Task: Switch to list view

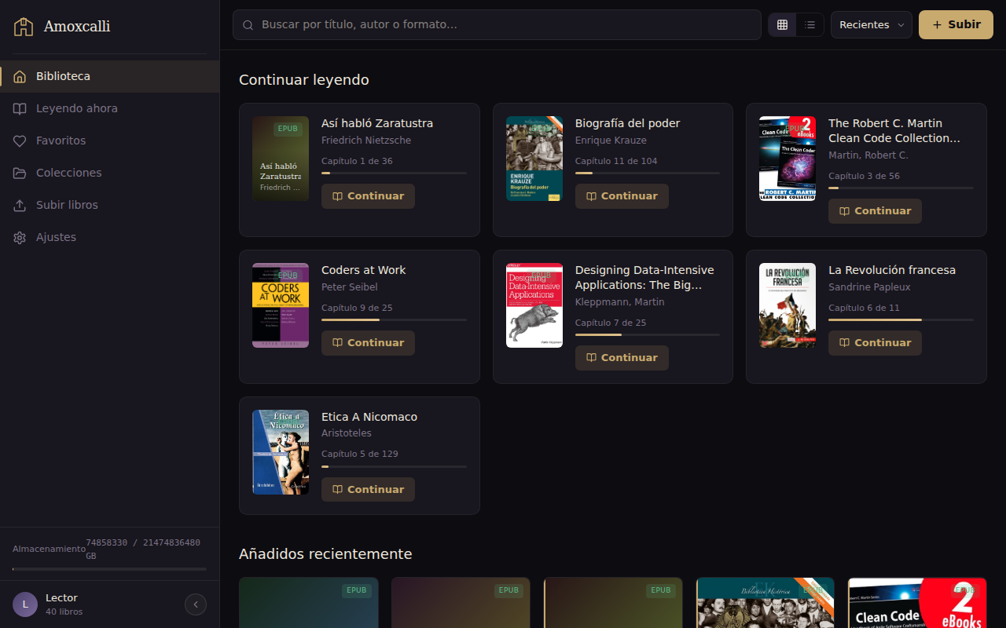Action: pos(810,25)
